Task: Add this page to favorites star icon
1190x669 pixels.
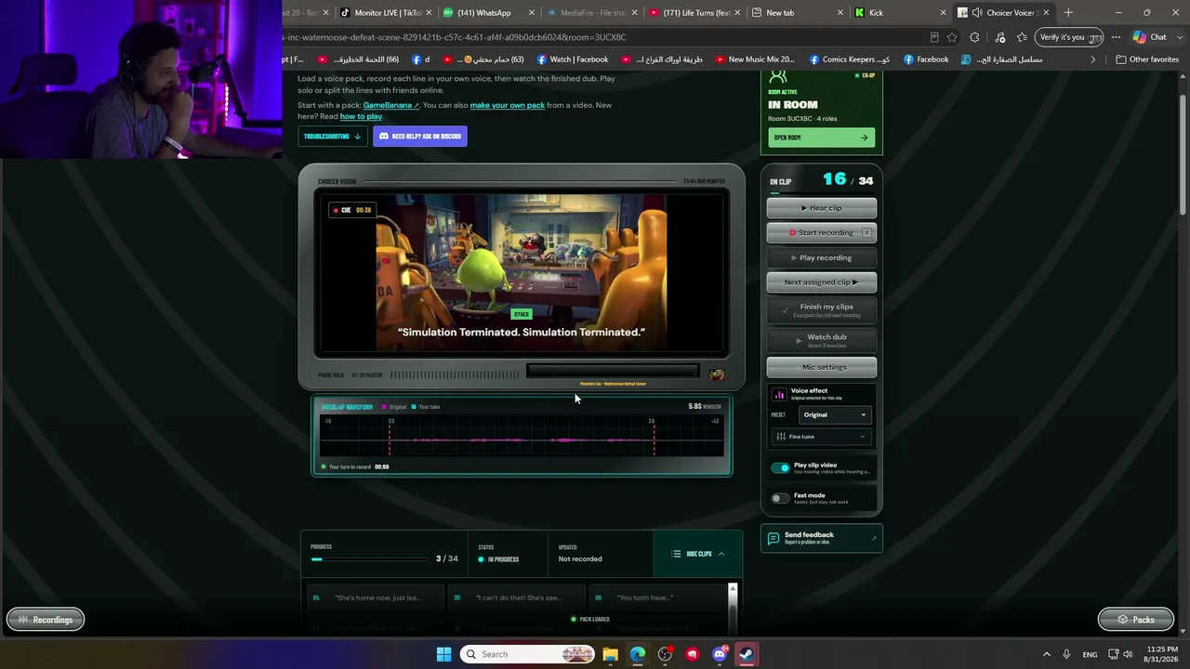Action: (952, 37)
